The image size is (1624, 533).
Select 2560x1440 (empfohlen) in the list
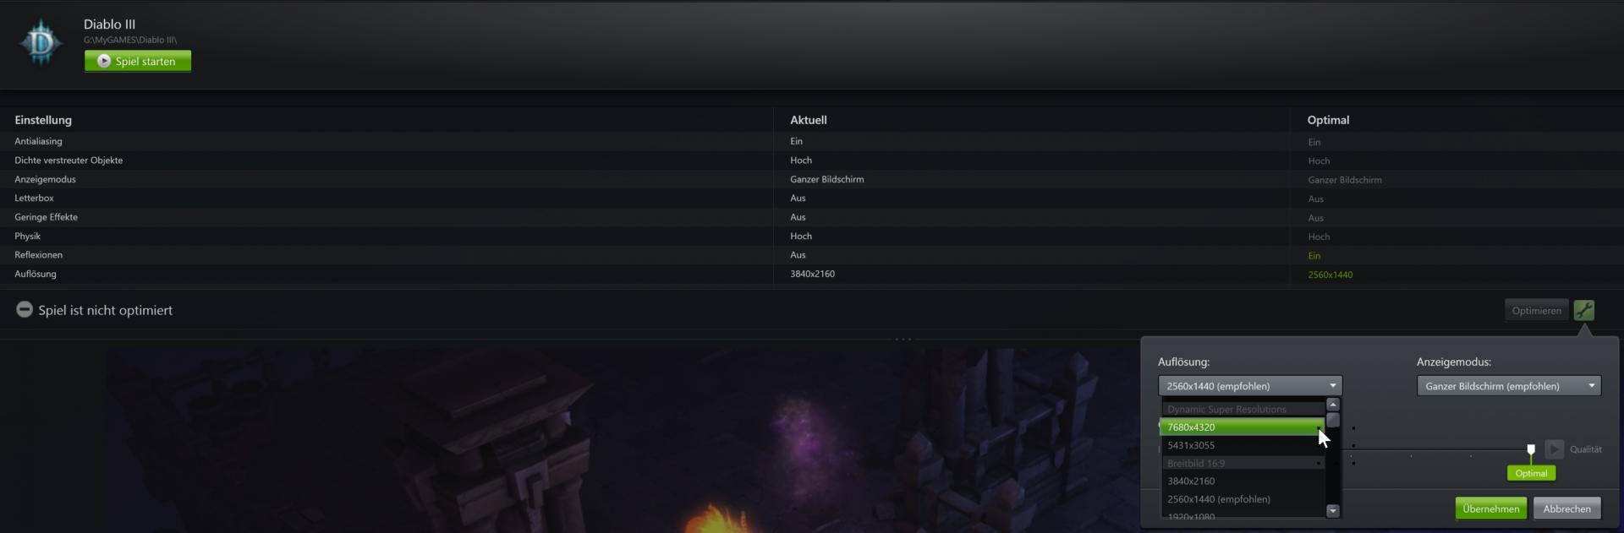tap(1242, 499)
